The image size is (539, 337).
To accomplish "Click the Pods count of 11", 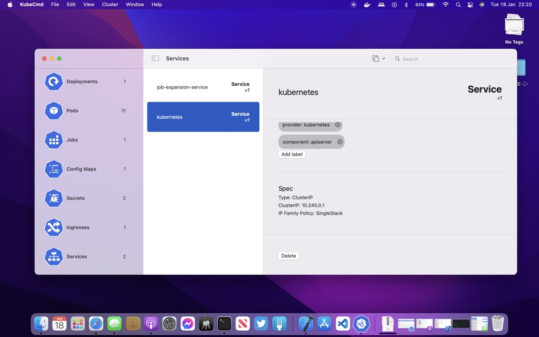I will point(124,111).
